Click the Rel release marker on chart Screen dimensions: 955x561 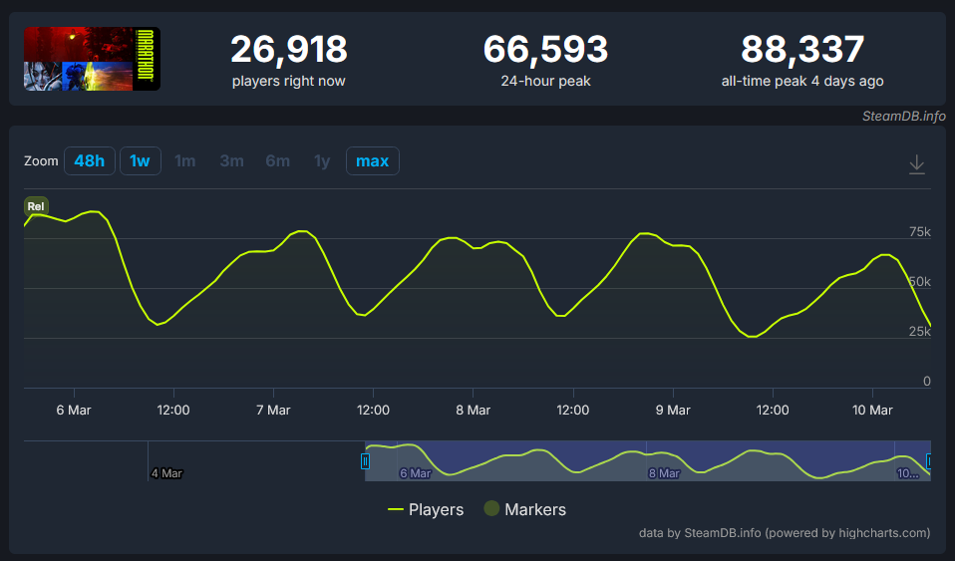click(x=36, y=206)
